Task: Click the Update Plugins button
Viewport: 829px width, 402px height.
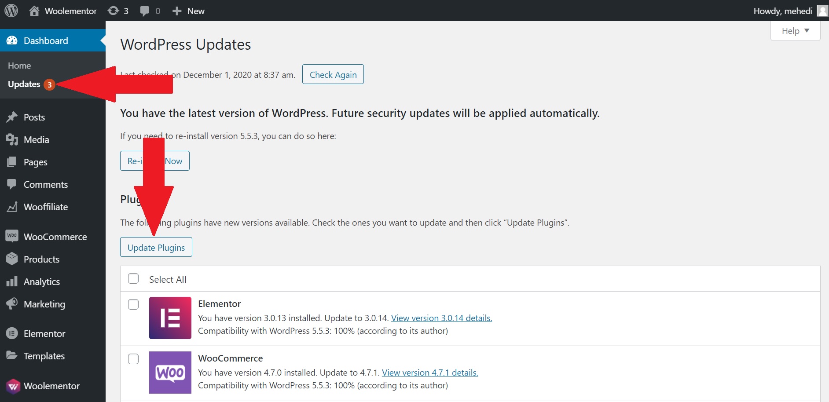Action: click(x=156, y=247)
